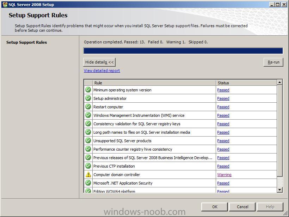Image resolution: width=289 pixels, height=217 pixels.
Task: Select the 'Windows Management Instrumentation (WMI) service' text
Action: [x=139, y=115]
